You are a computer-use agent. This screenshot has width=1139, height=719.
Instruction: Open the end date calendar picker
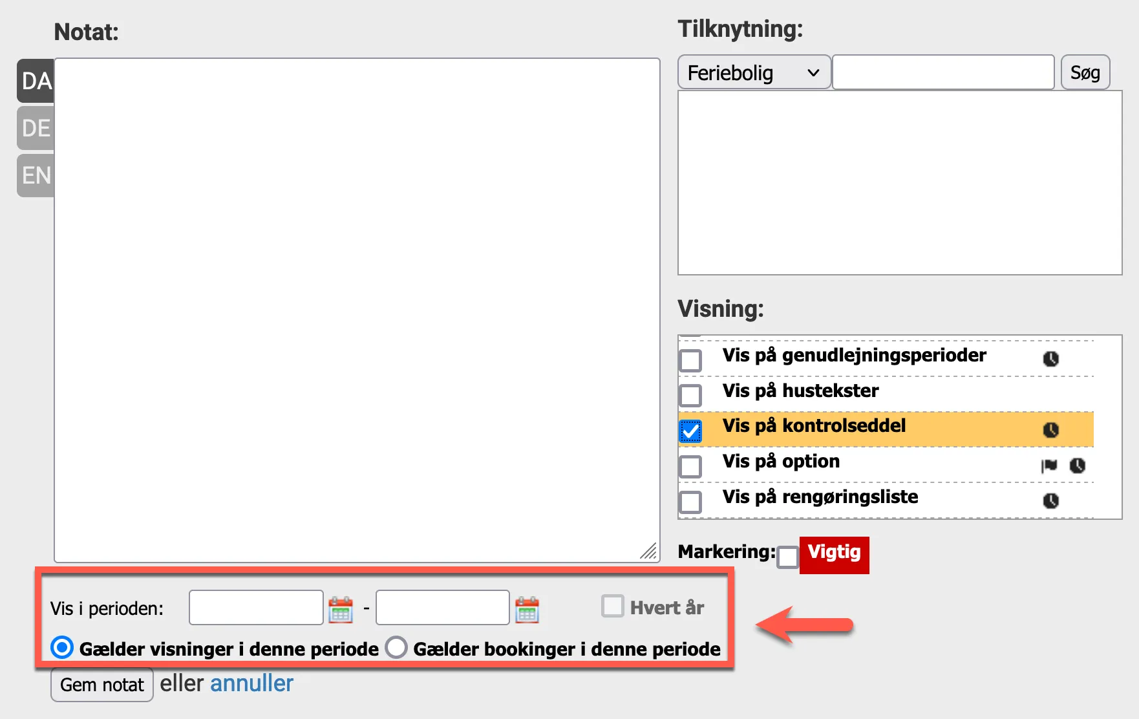tap(527, 610)
